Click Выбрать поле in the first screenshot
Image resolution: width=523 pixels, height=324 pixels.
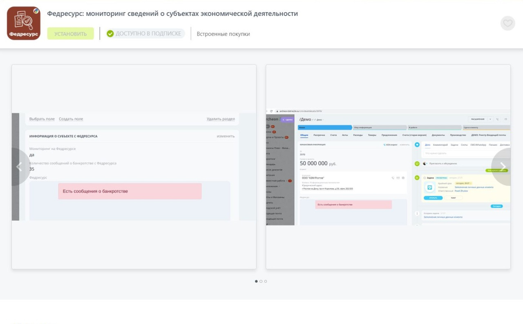pos(42,119)
